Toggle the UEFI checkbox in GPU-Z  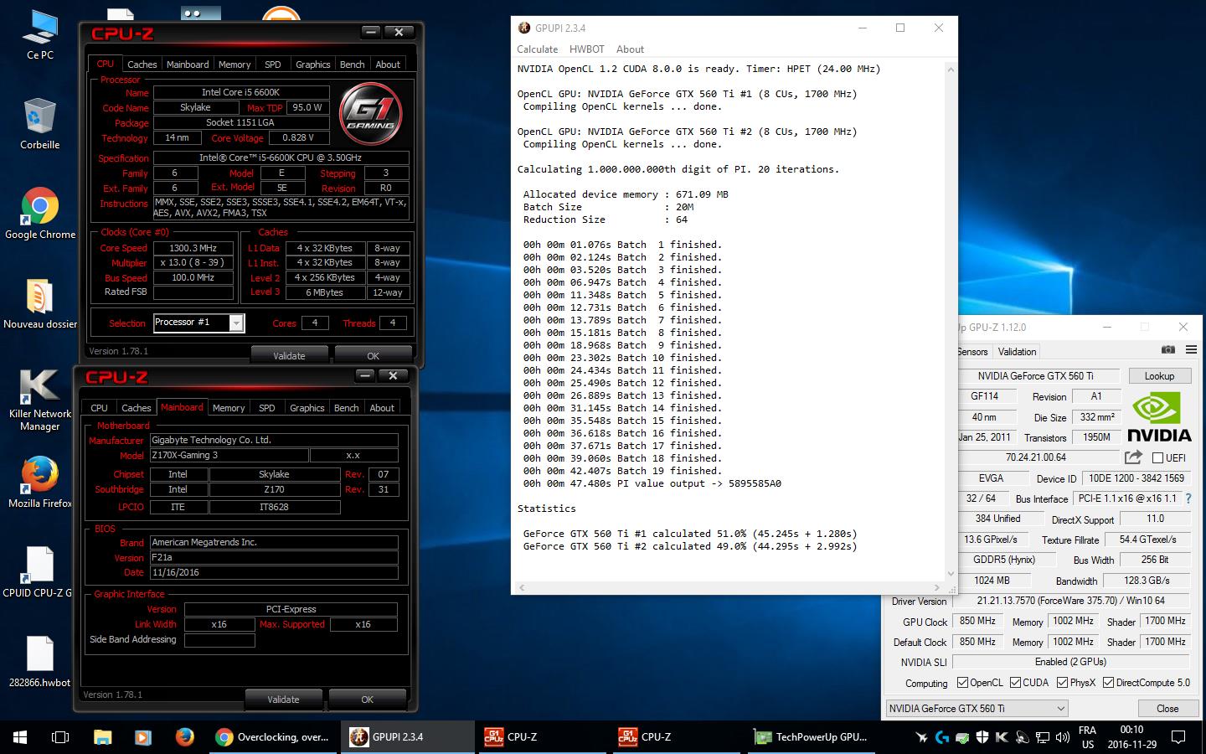coord(1157,457)
